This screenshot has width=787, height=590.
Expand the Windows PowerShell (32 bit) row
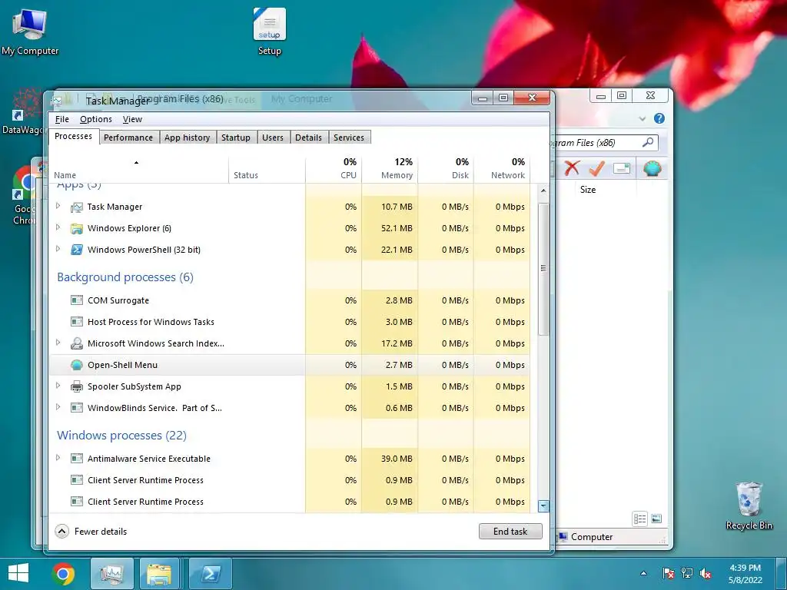58,249
